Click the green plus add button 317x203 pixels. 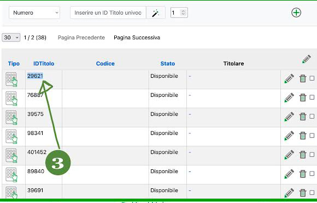pyautogui.click(x=296, y=13)
